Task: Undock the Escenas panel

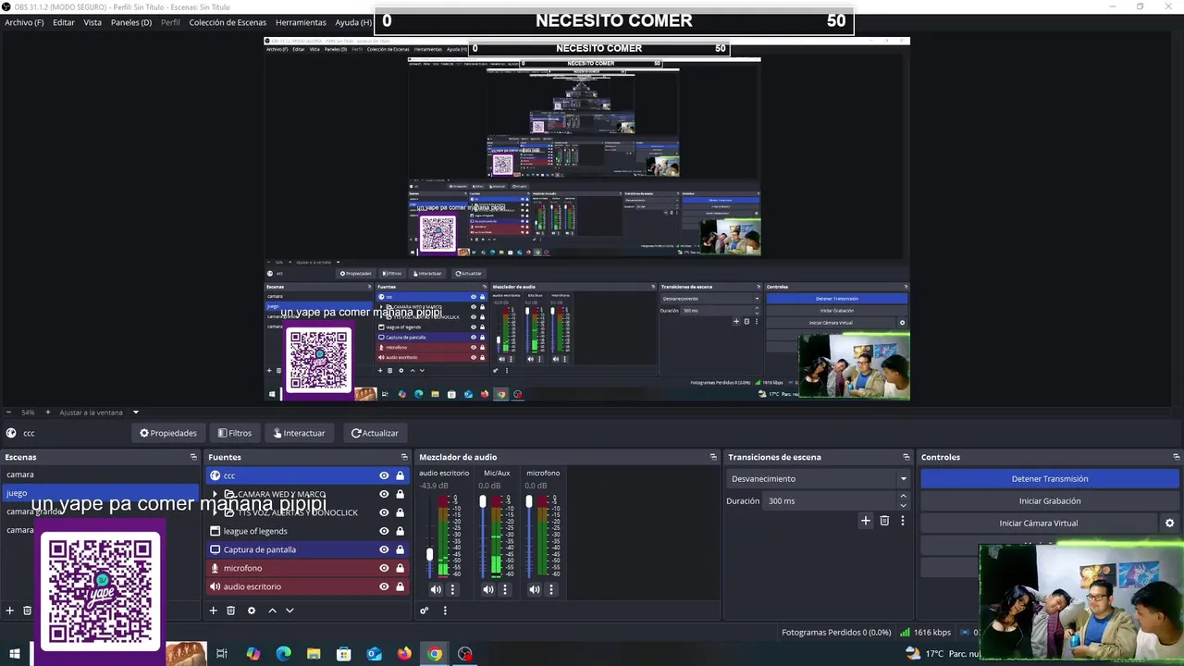Action: pyautogui.click(x=193, y=457)
